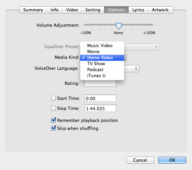
Task: Select the Video tab
Action: click(72, 10)
